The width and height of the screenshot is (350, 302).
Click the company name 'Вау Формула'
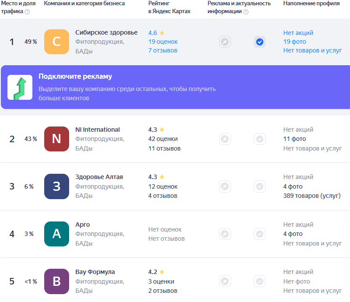[95, 272]
